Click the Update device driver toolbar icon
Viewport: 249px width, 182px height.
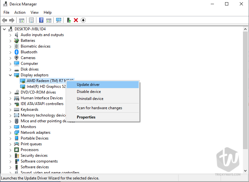(69, 20)
